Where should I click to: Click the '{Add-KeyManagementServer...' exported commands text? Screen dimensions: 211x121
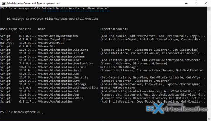coord(153,84)
